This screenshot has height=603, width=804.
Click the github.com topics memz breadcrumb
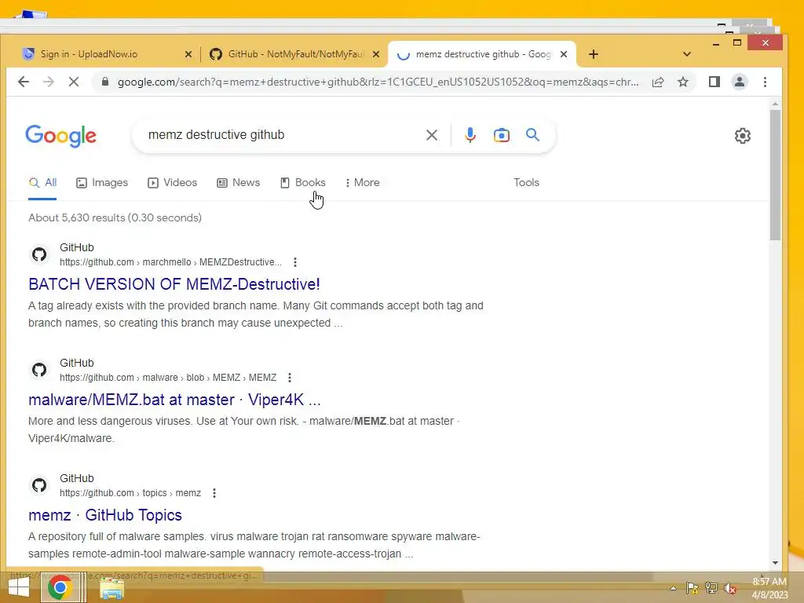click(x=130, y=493)
